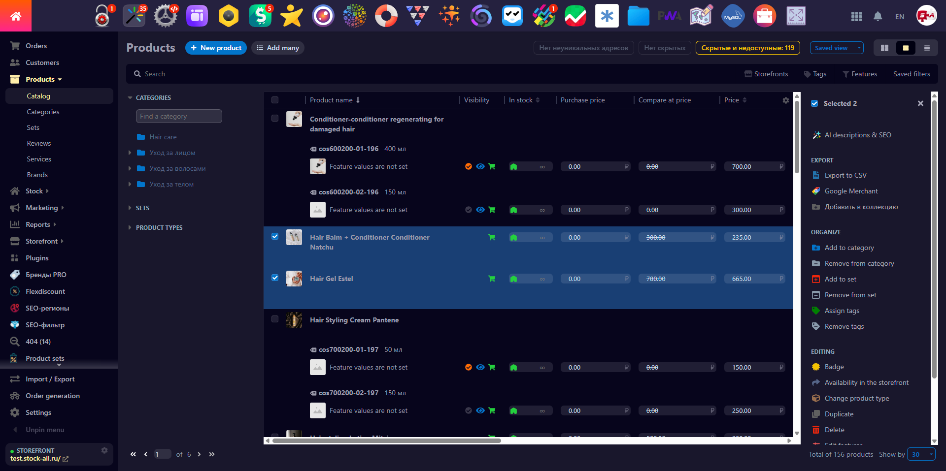Select the grid card view layout
This screenshot has width=946, height=471.
click(x=884, y=48)
